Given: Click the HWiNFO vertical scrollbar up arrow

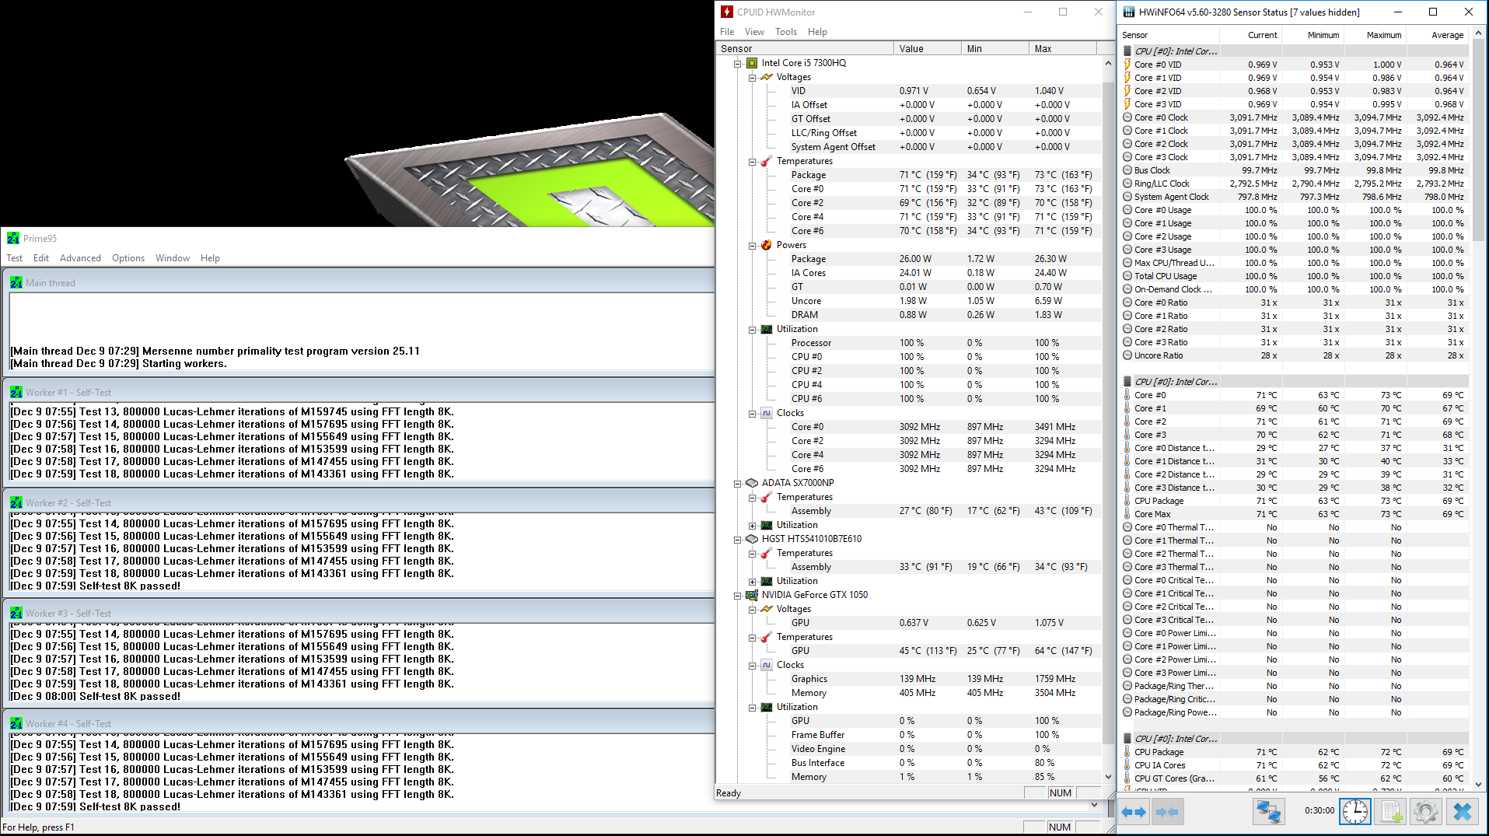Looking at the screenshot, I should coord(1477,34).
